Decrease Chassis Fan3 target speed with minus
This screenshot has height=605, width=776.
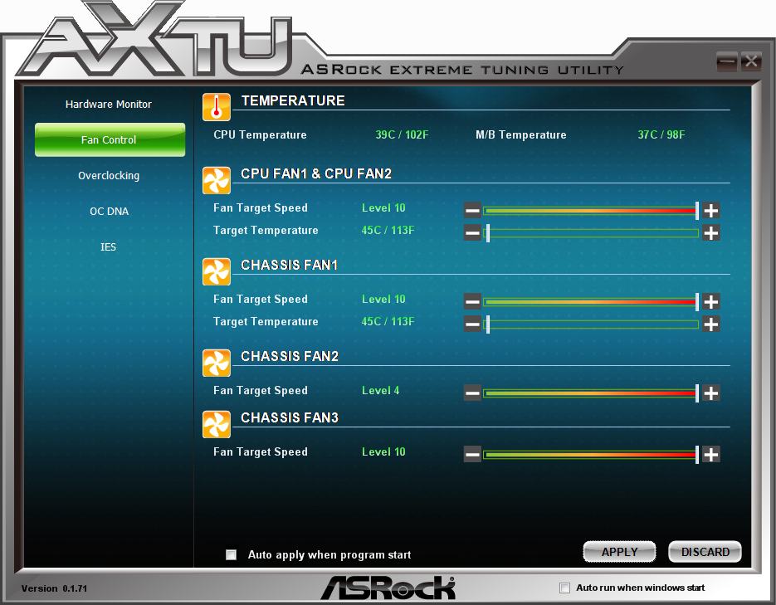pyautogui.click(x=472, y=454)
